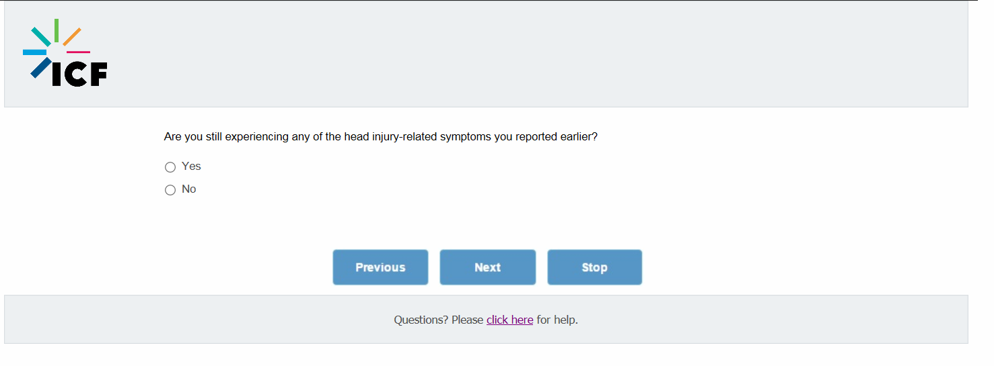Select the No radio button
The image size is (994, 366).
[170, 190]
